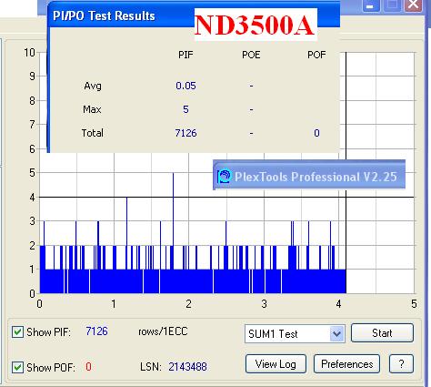Uncheck the Show PIF checkbox
431x387 pixels.
click(x=17, y=331)
